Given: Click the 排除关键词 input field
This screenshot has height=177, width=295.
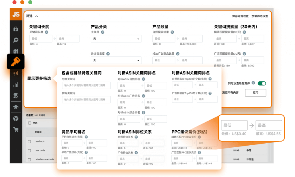Looking at the screenshot, I should click(86, 100).
